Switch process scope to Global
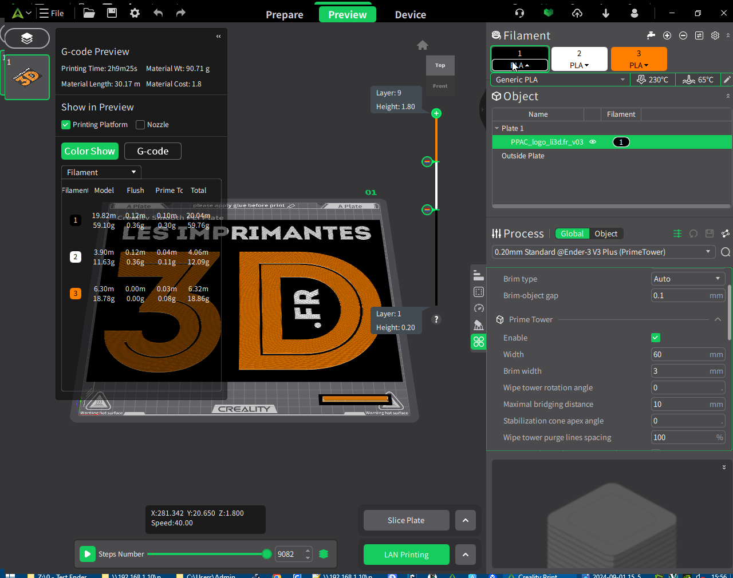The image size is (733, 578). tap(572, 233)
